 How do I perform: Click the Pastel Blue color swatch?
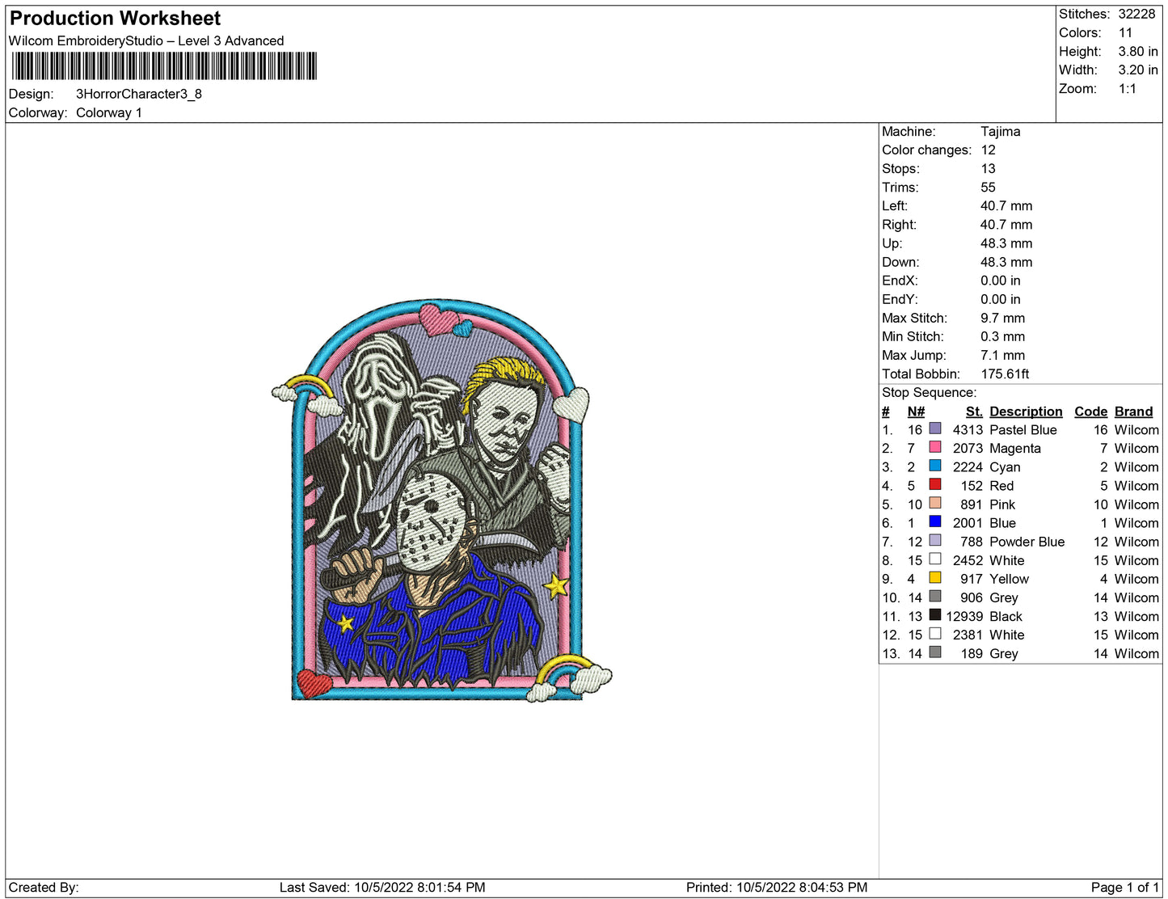click(x=935, y=428)
